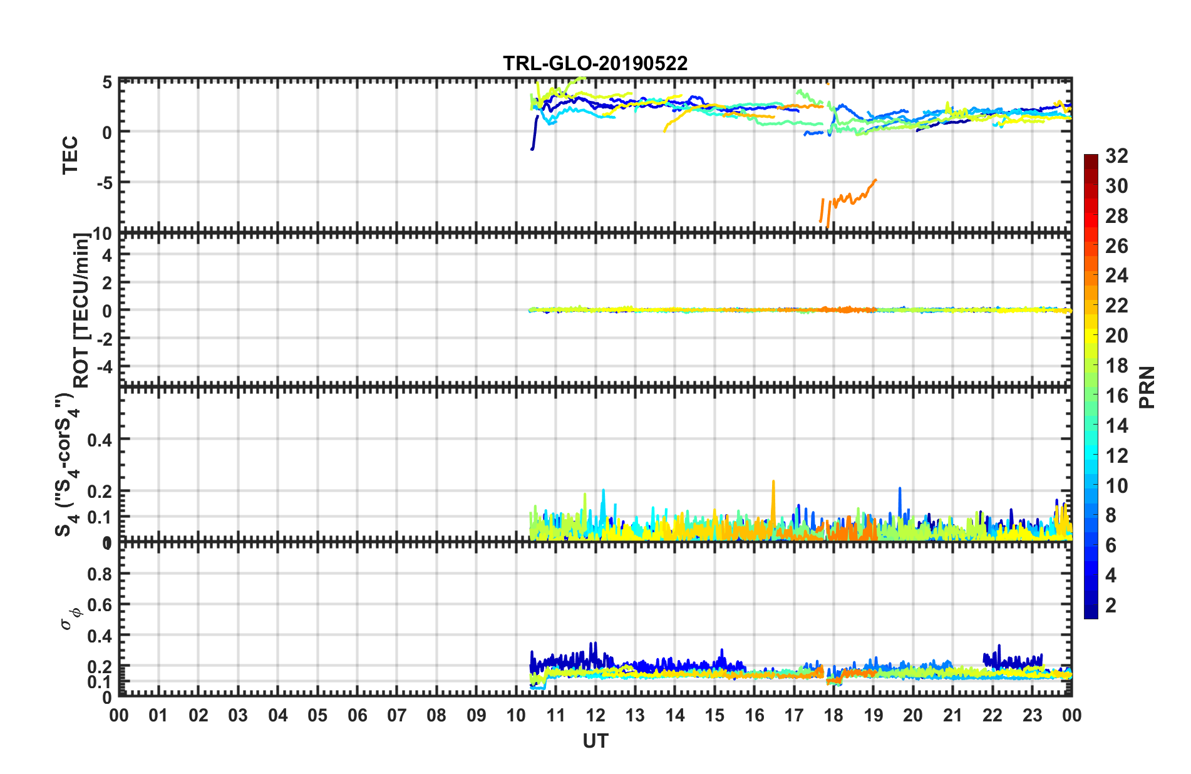Click x-axis tick label 05
Screen dimensions: 1191x774
pos(317,715)
